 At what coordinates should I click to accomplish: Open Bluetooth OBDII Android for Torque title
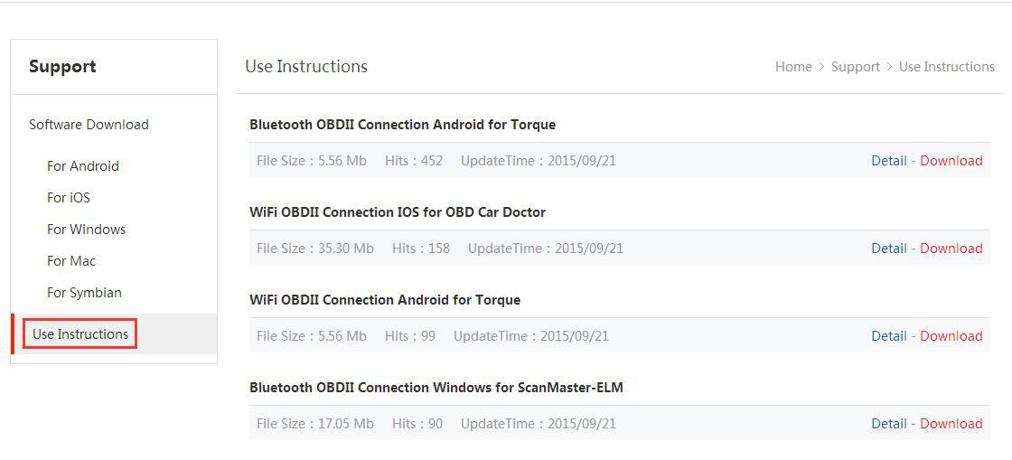click(x=402, y=125)
